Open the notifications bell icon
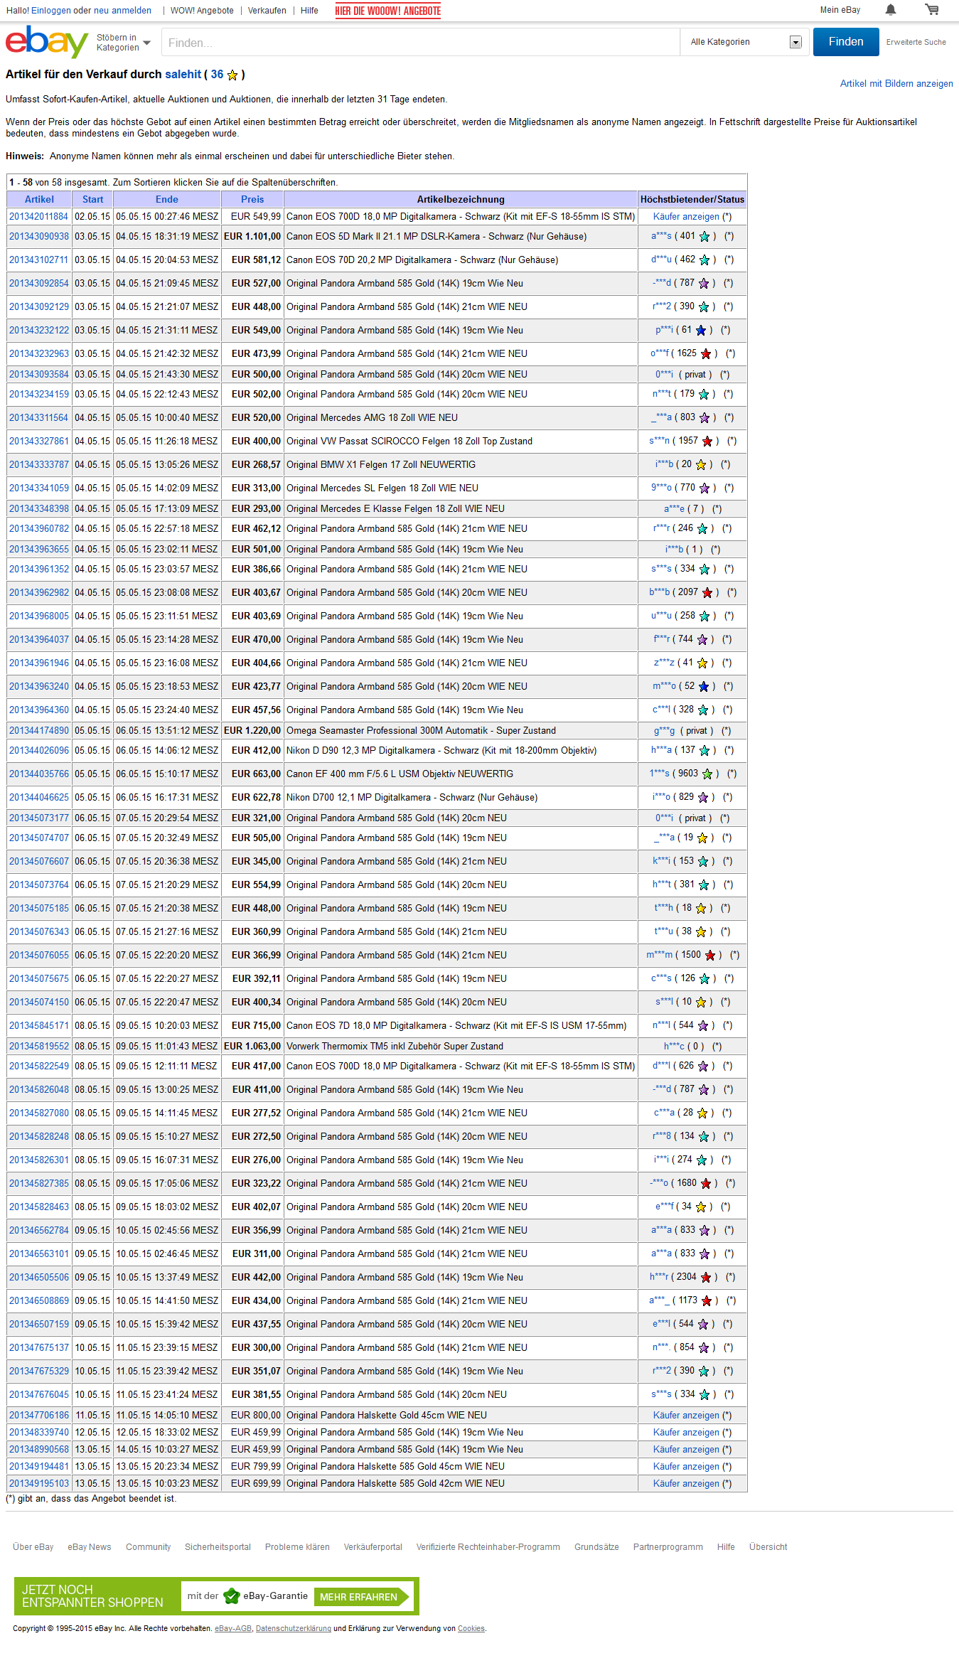The width and height of the screenshot is (959, 1668). point(891,10)
